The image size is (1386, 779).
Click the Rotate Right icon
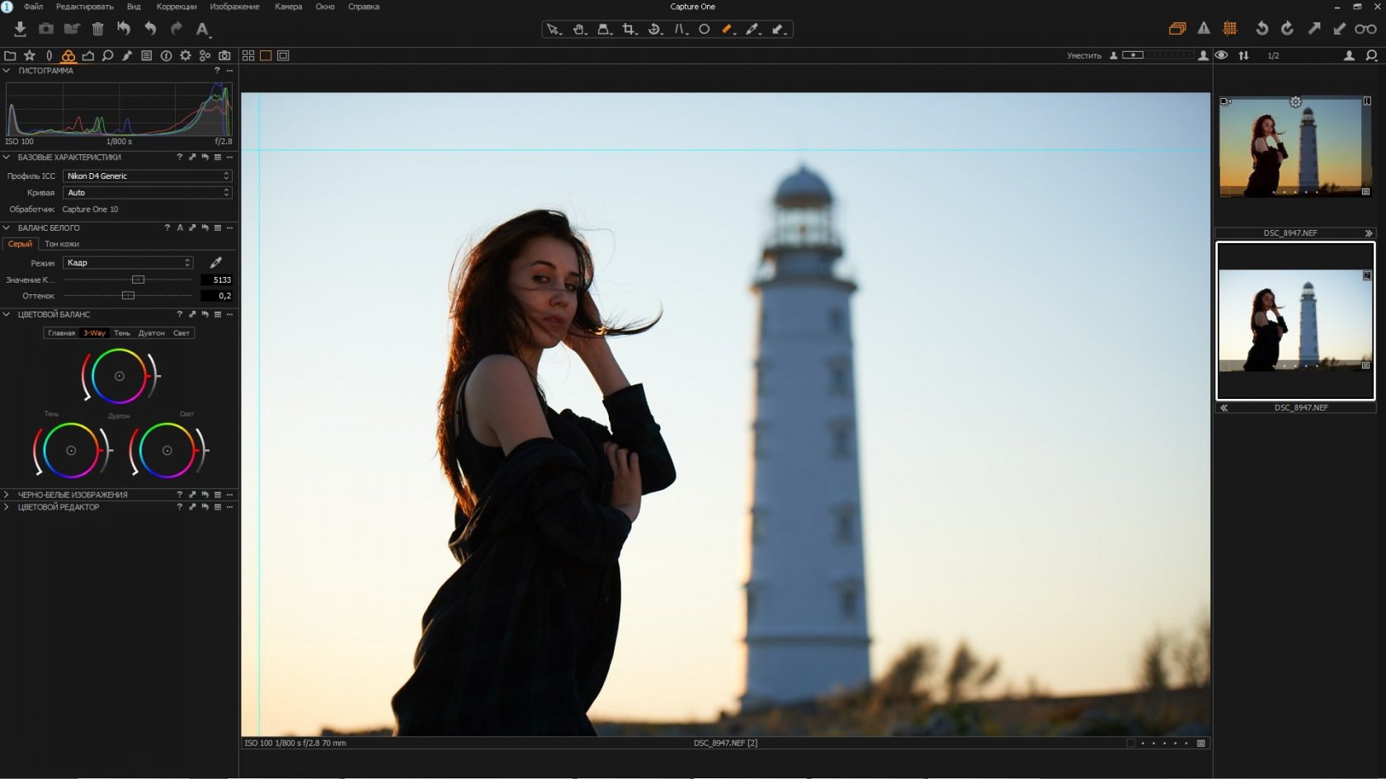1287,29
